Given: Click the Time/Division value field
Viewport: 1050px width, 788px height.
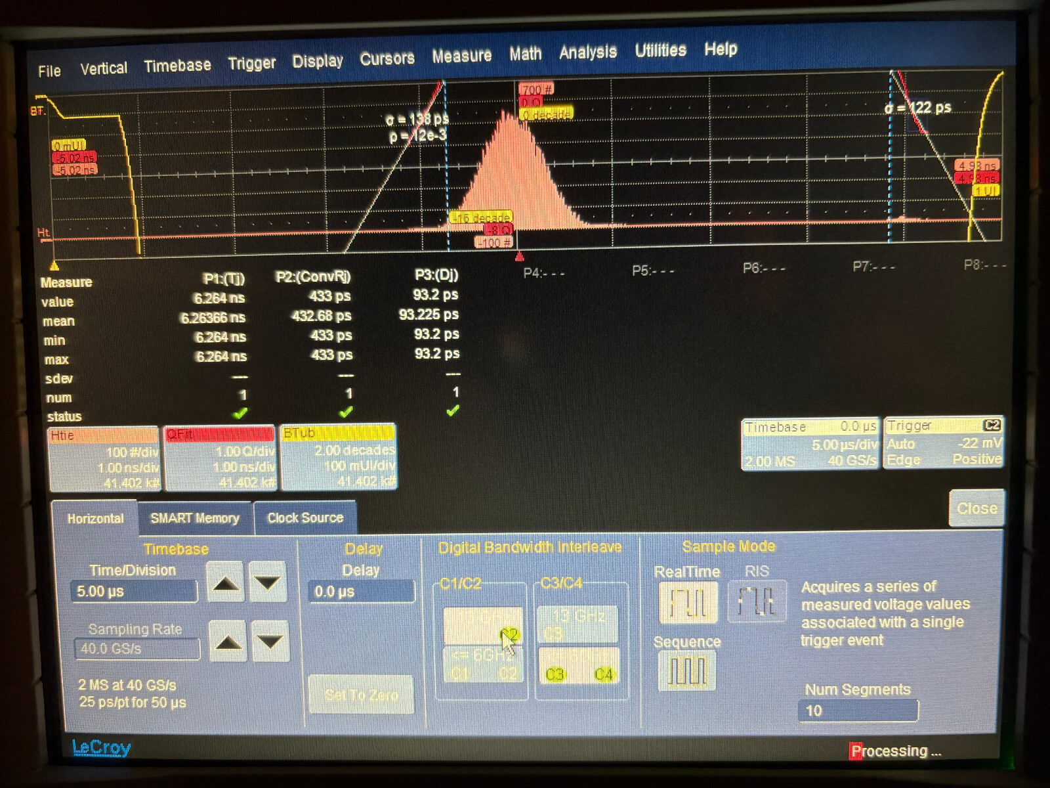Looking at the screenshot, I should [x=134, y=591].
